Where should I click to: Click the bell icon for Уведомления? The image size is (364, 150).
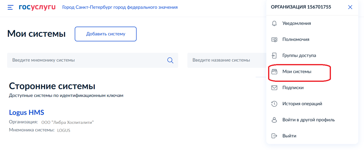tap(274, 23)
